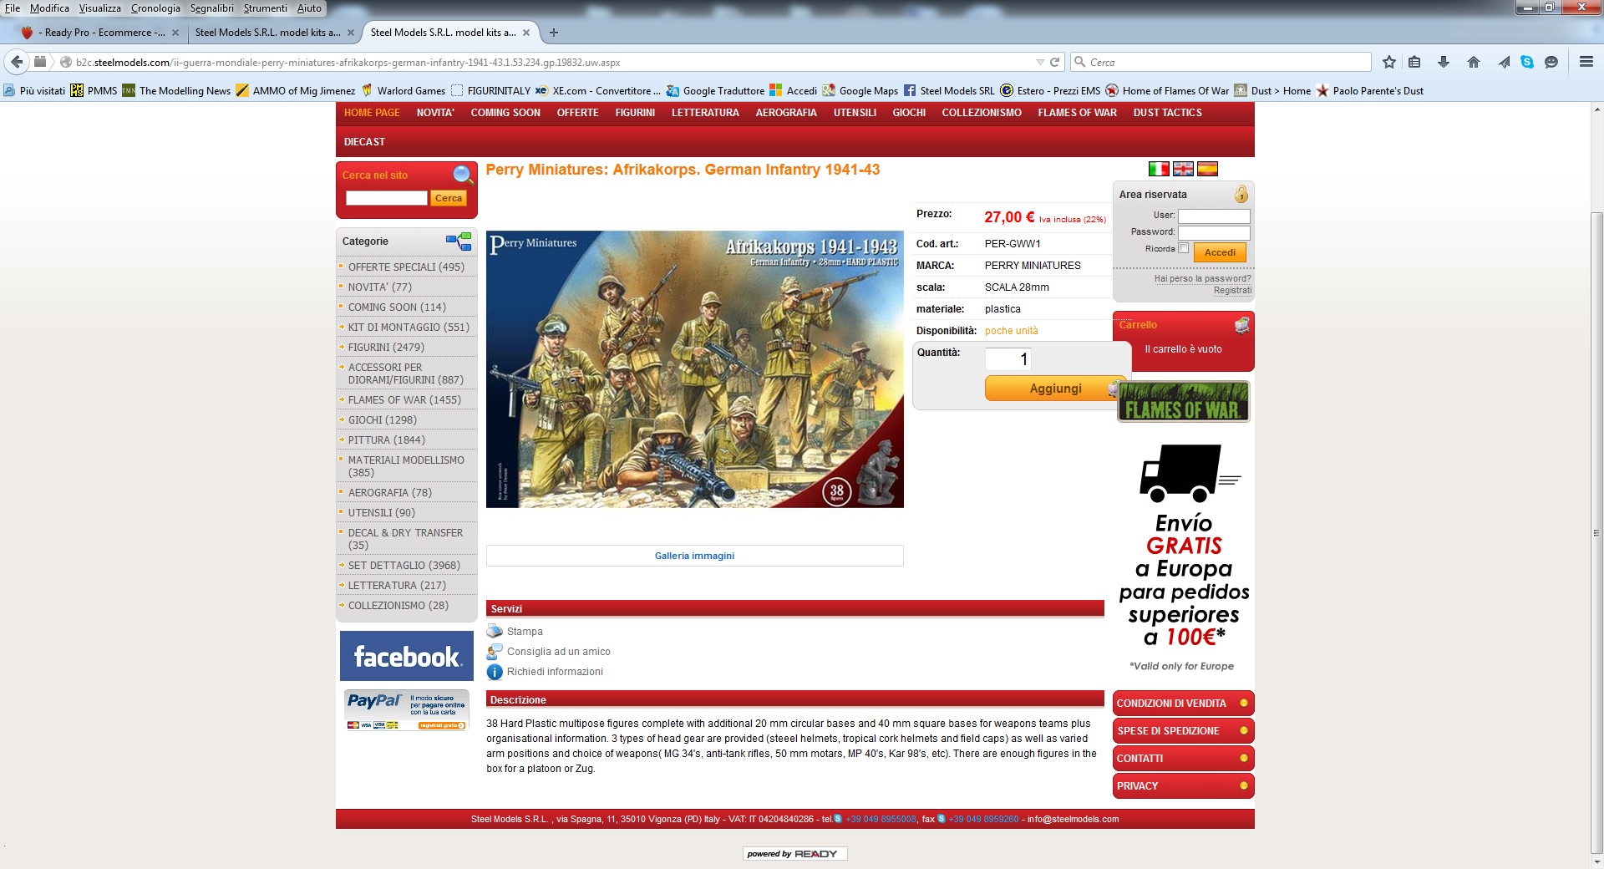
Task: Switch site language to Italian flag
Action: (1159, 169)
